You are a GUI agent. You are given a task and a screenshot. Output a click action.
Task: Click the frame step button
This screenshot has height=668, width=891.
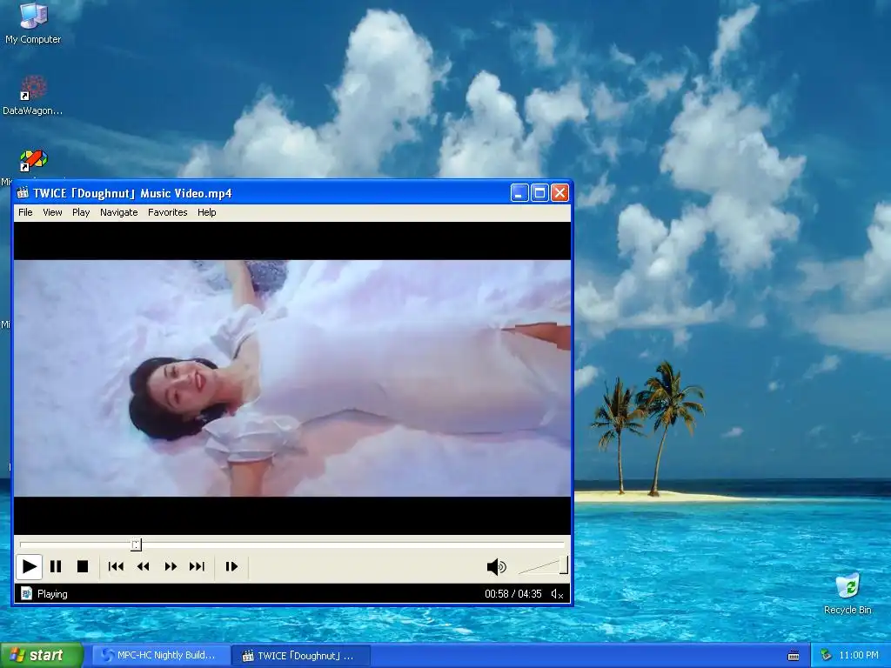pos(231,566)
